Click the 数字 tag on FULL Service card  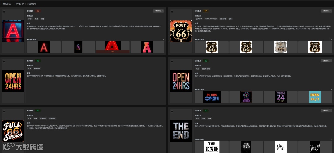coord(36,119)
